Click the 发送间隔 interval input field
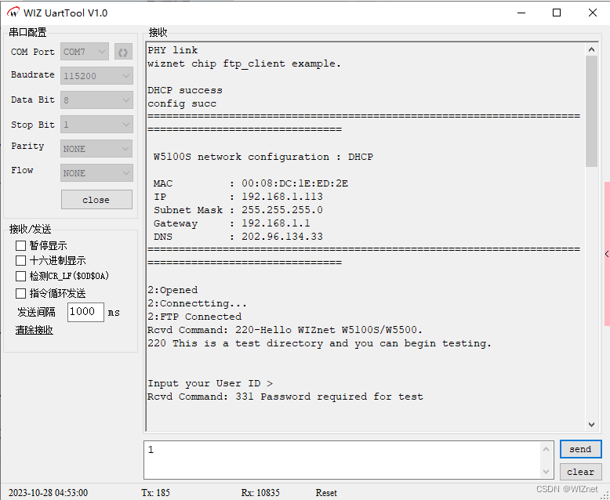This screenshot has width=610, height=500. coord(85,312)
